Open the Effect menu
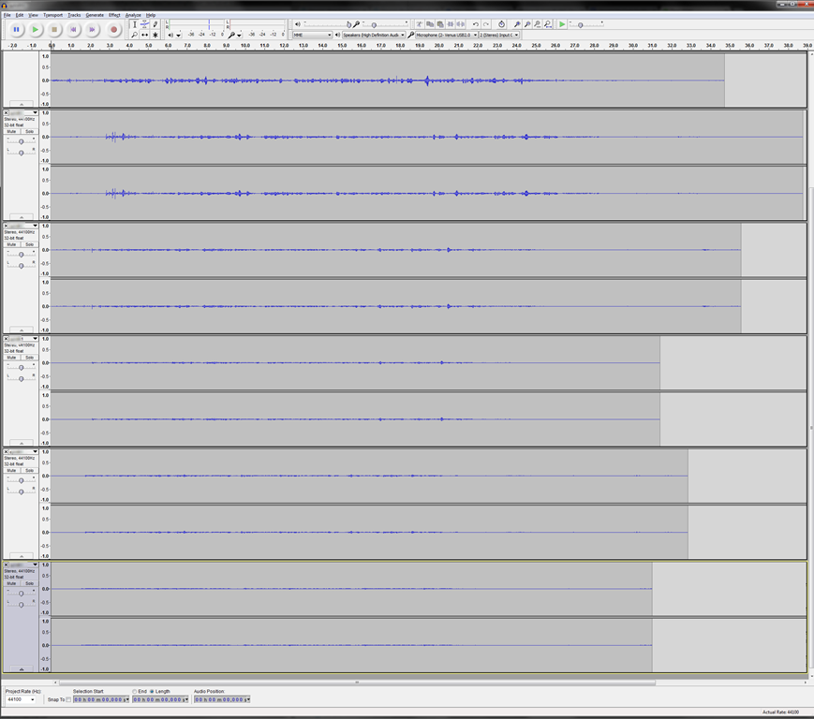This screenshot has width=814, height=719. (x=114, y=15)
